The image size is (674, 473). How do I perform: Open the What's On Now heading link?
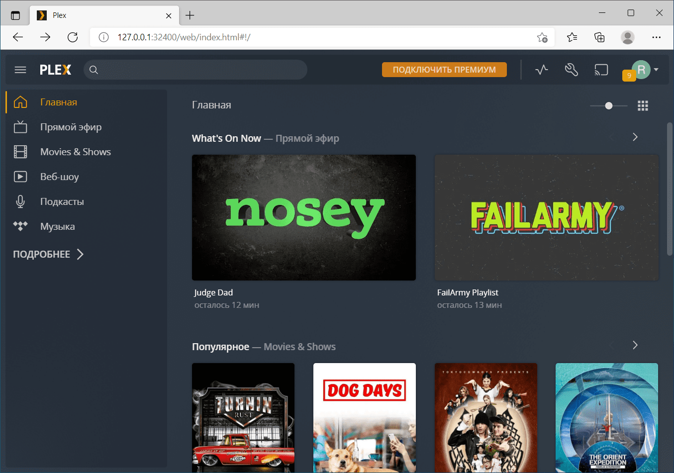pos(226,138)
